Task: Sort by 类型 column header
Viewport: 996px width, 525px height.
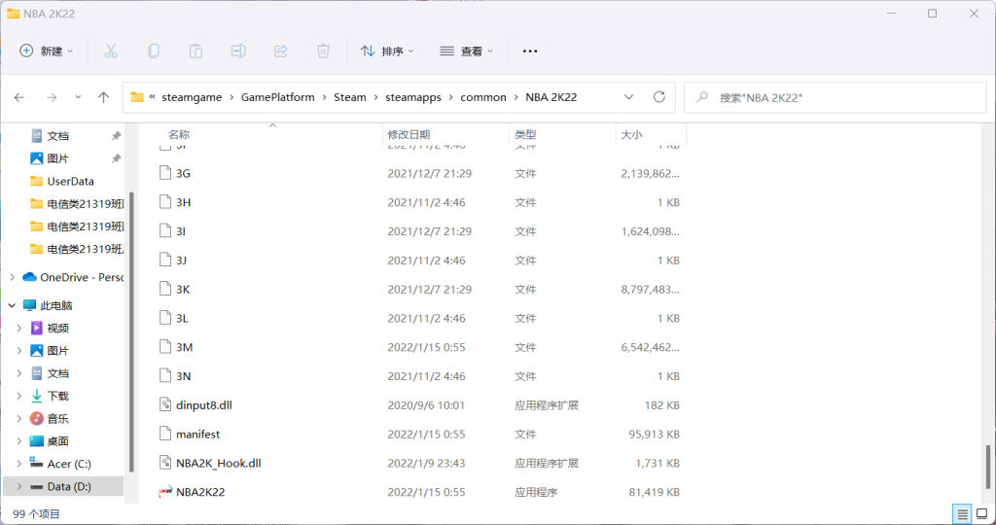Action: (525, 134)
